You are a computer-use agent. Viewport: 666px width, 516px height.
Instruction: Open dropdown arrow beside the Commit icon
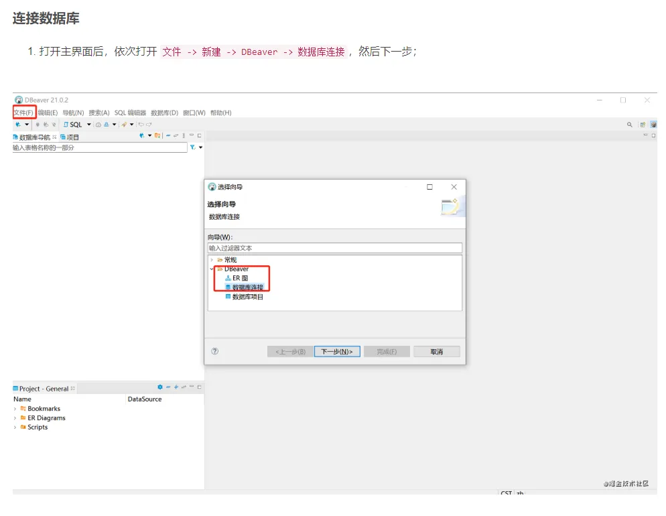(115, 125)
